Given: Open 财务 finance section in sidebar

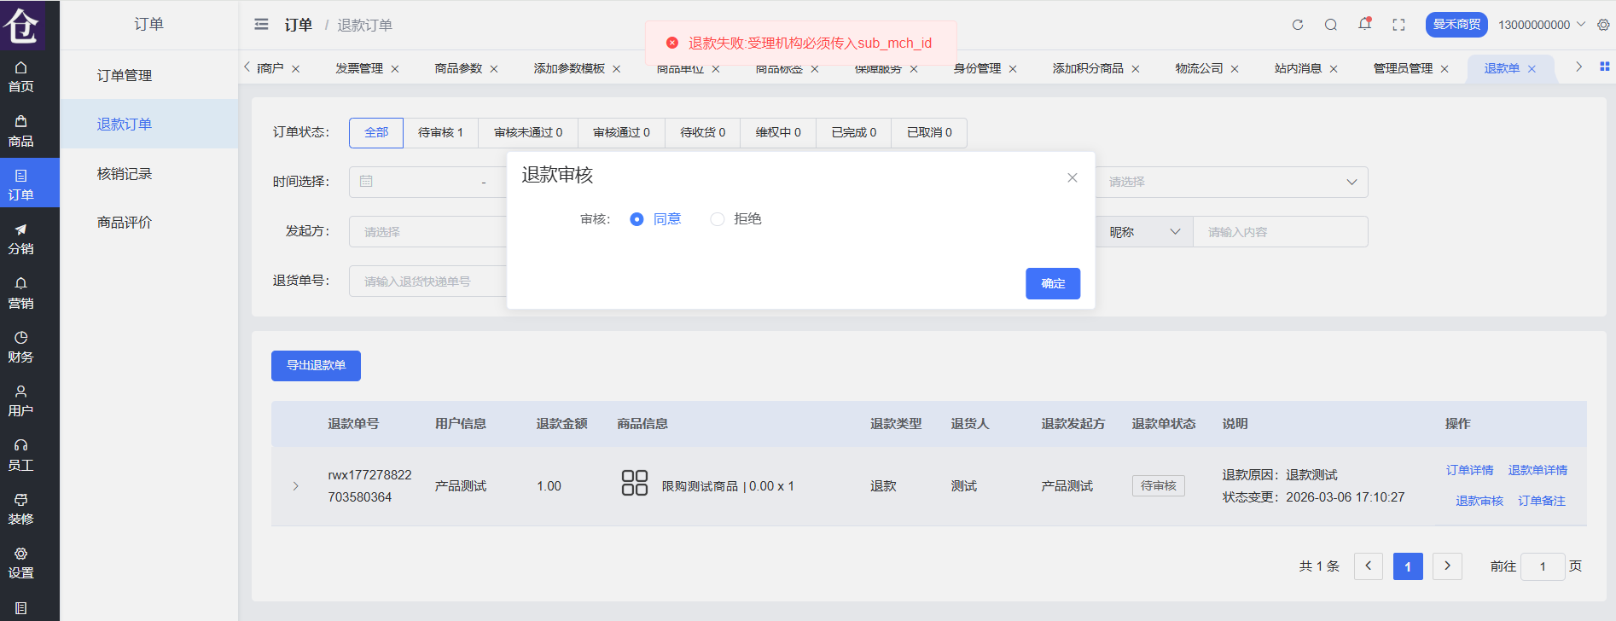Looking at the screenshot, I should pos(21,346).
